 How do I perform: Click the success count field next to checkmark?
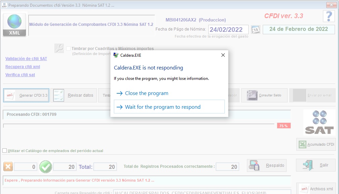pyautogui.click(x=65, y=167)
